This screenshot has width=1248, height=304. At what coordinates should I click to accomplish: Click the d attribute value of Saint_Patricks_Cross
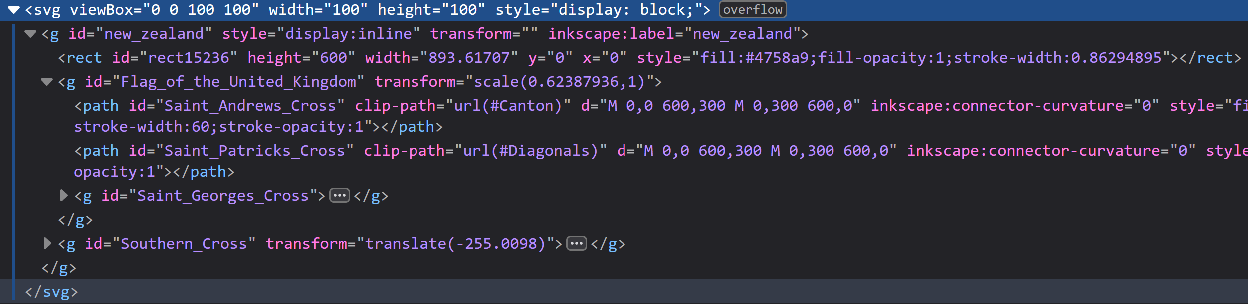coord(767,151)
